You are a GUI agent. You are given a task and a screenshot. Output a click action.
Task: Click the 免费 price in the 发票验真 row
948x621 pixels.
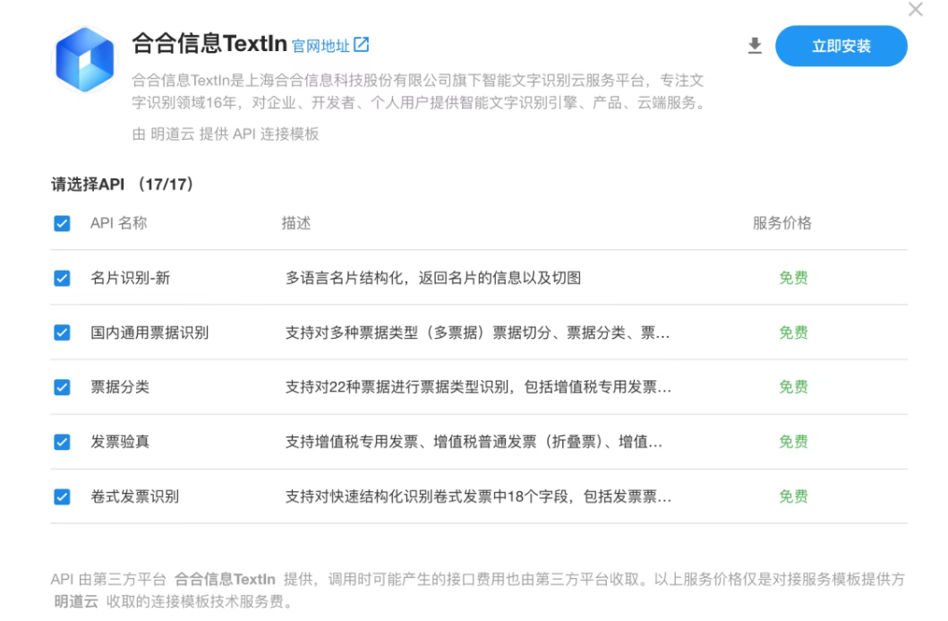click(x=793, y=442)
